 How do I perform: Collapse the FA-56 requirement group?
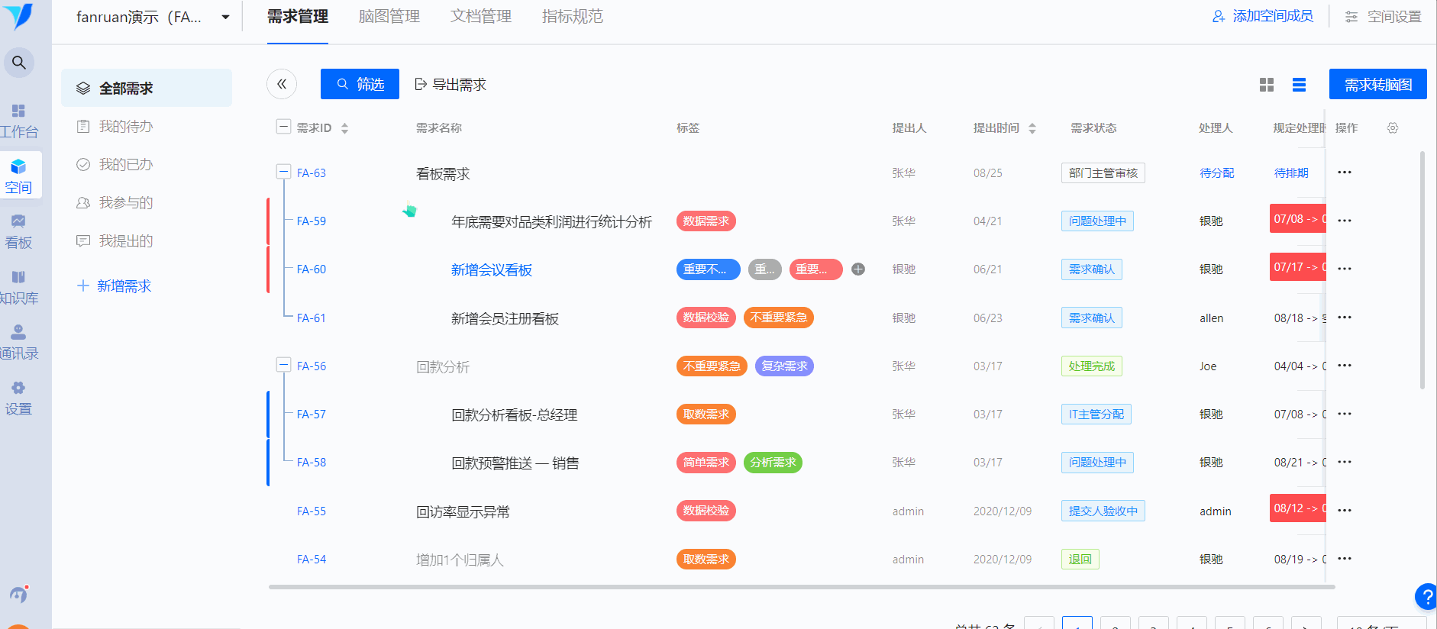pyautogui.click(x=283, y=365)
